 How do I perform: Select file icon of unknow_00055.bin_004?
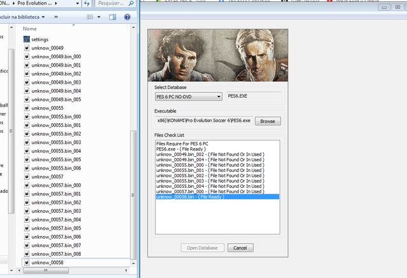pos(27,150)
